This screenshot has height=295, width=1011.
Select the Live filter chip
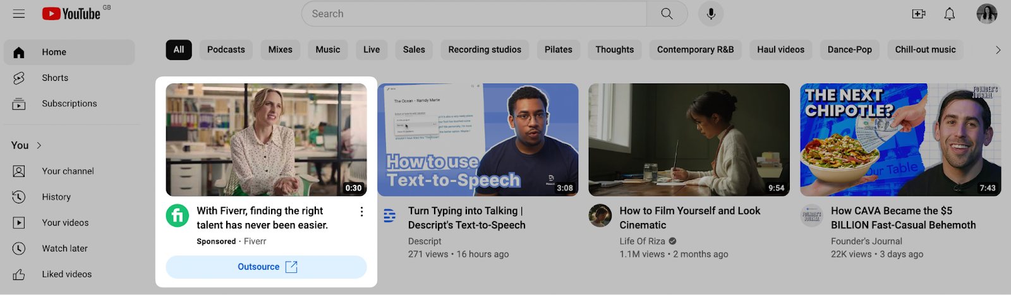(x=372, y=50)
